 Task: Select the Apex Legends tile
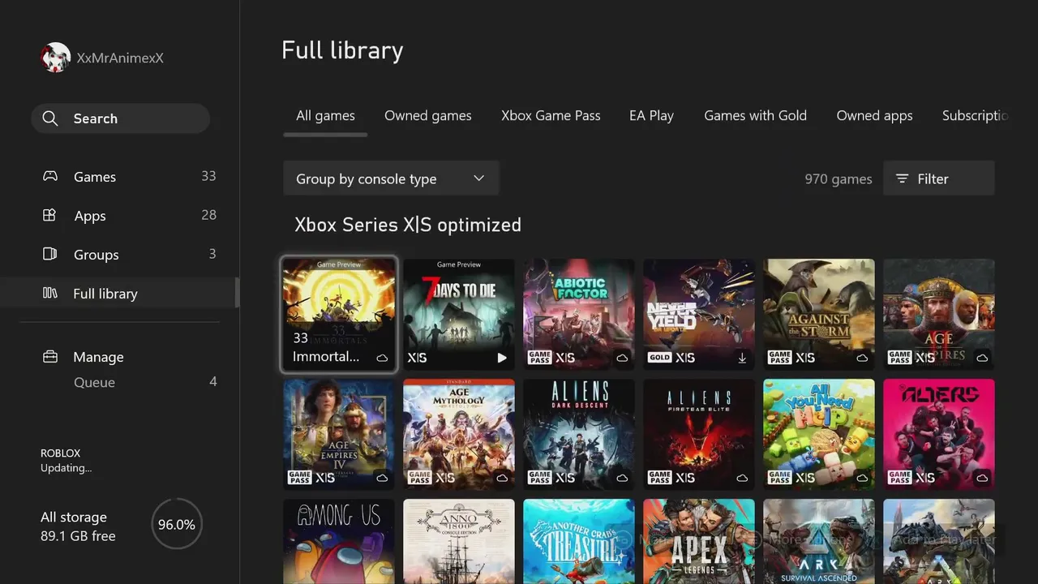[699, 541]
